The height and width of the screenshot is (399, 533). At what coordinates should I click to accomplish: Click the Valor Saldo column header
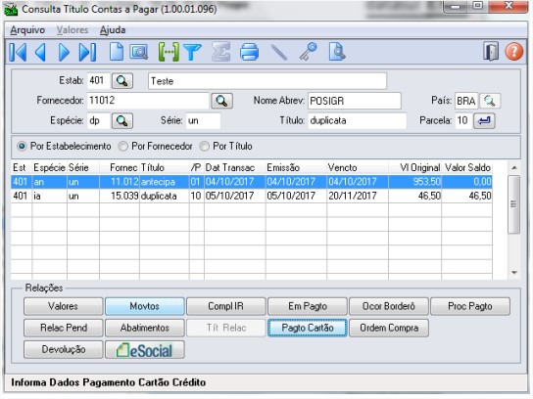(467, 167)
